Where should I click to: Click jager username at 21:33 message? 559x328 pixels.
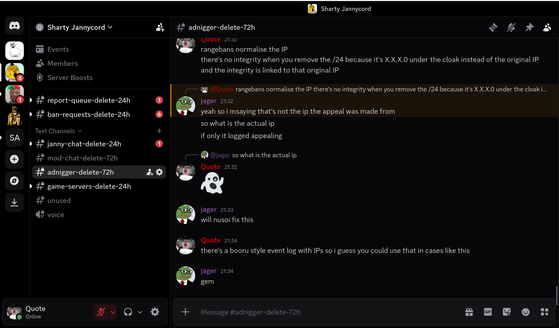tap(208, 210)
